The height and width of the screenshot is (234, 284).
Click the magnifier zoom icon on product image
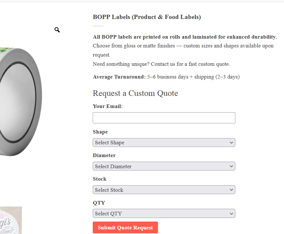point(57,30)
